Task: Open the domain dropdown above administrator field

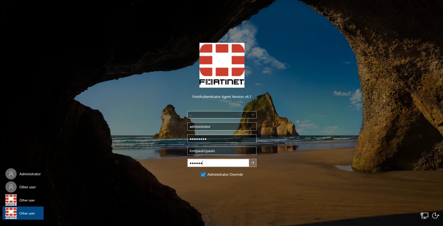Action: [222, 115]
